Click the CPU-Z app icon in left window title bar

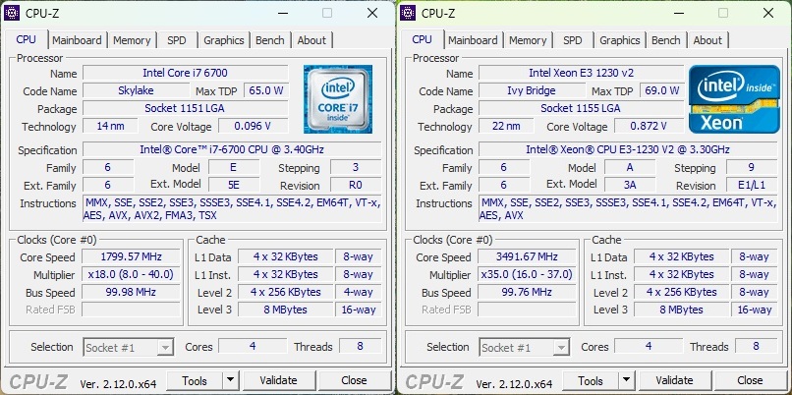click(x=12, y=13)
